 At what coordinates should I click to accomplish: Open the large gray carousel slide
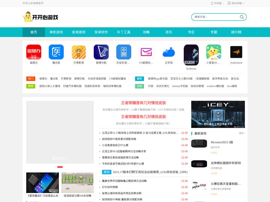(x=60, y=132)
